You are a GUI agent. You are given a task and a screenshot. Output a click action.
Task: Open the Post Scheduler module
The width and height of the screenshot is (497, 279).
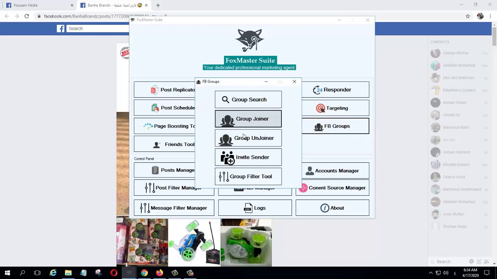tap(165, 108)
